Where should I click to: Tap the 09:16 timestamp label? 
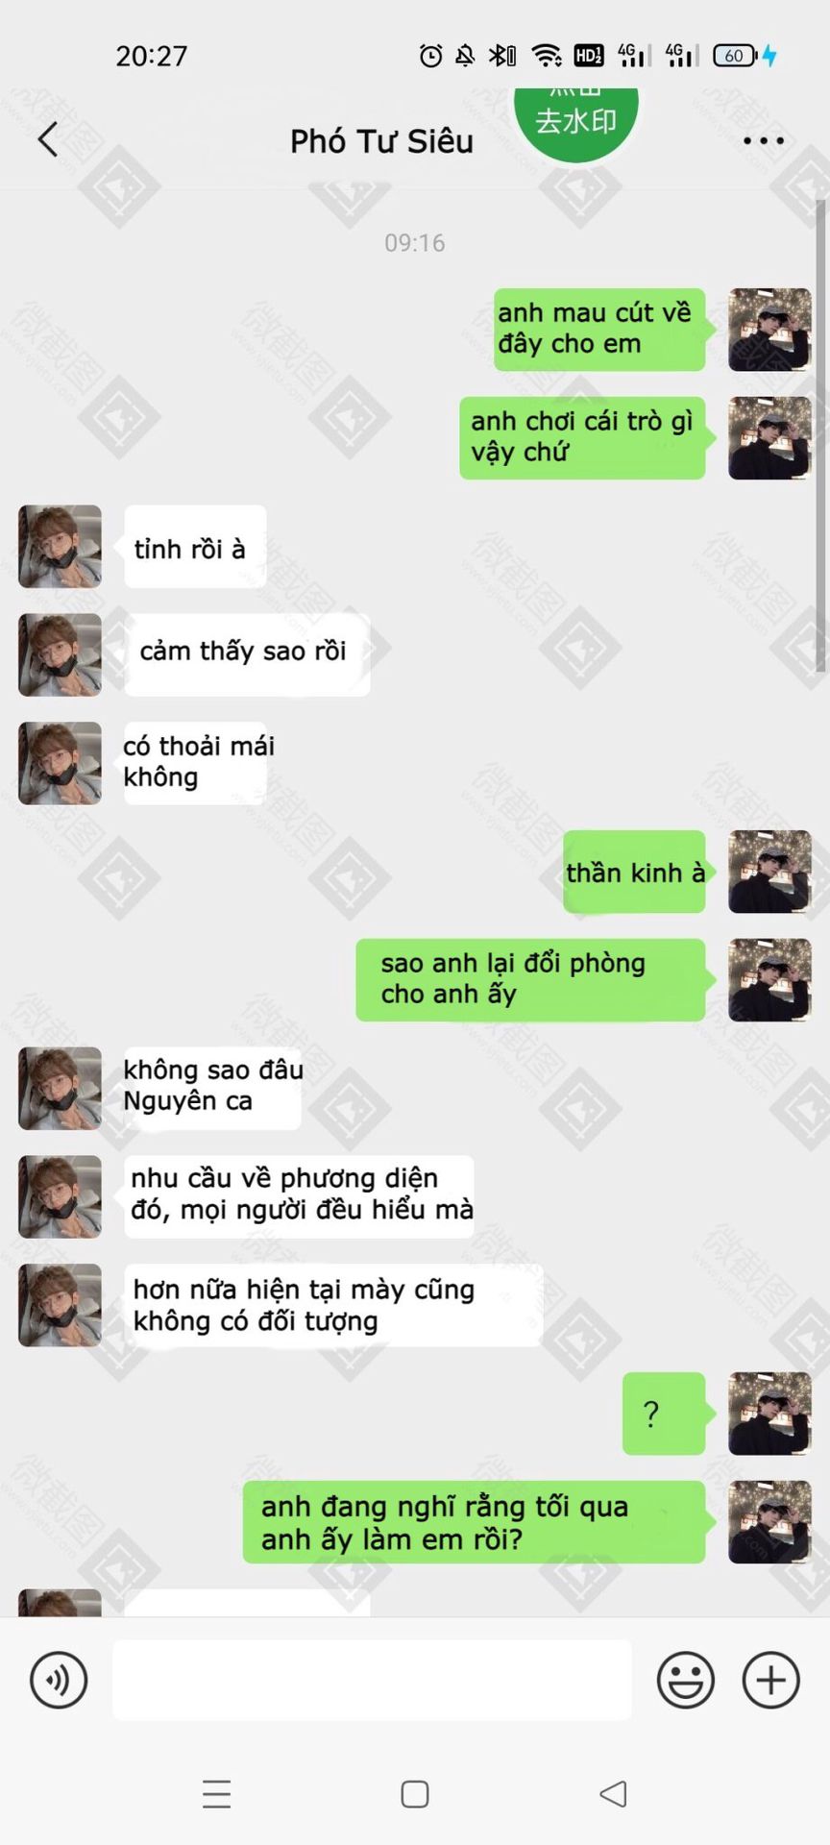(x=415, y=242)
